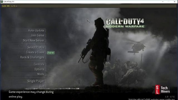Screen dimensions: 178x100
Task: Open the Mods menu
Action: tap(41, 74)
